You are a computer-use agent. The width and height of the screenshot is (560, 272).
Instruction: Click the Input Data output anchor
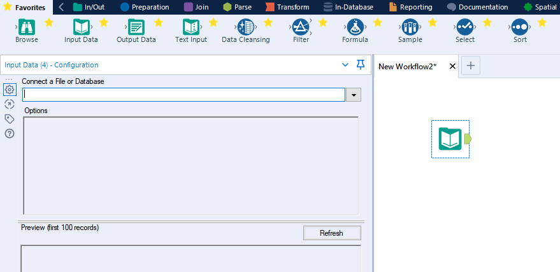click(x=468, y=139)
